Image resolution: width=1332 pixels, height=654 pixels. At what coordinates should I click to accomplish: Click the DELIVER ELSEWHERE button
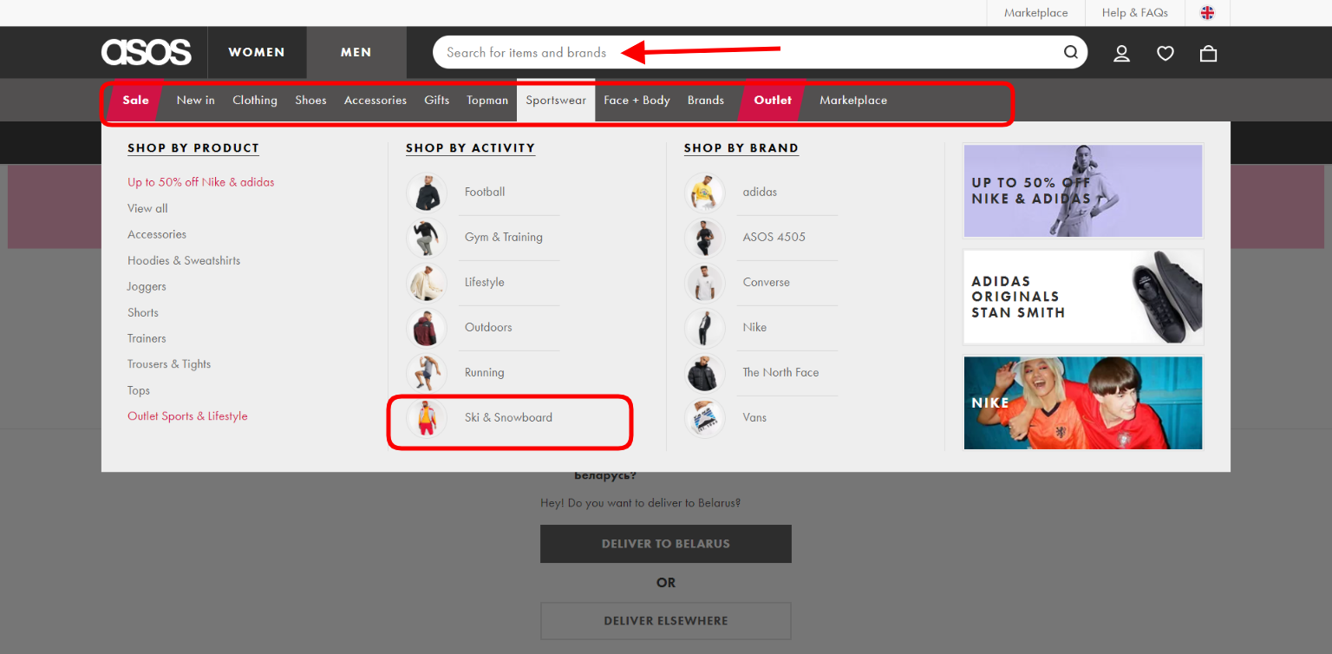coord(666,621)
